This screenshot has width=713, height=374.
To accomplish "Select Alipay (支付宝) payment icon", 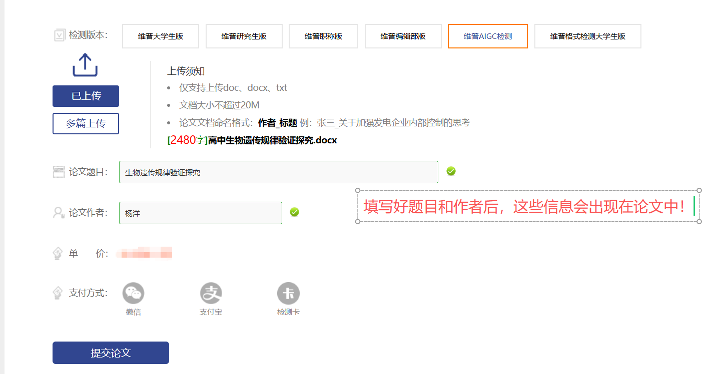I will tap(211, 293).
